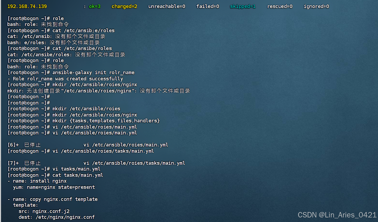
Task: Select the cat tasks/main.yml command line
Action: point(55,175)
